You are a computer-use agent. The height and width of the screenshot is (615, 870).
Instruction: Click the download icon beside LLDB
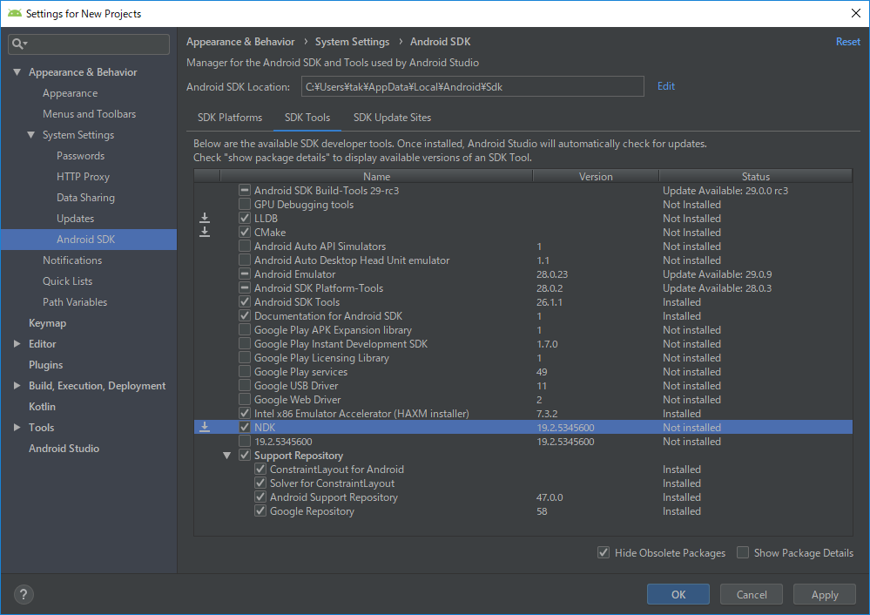(x=205, y=218)
